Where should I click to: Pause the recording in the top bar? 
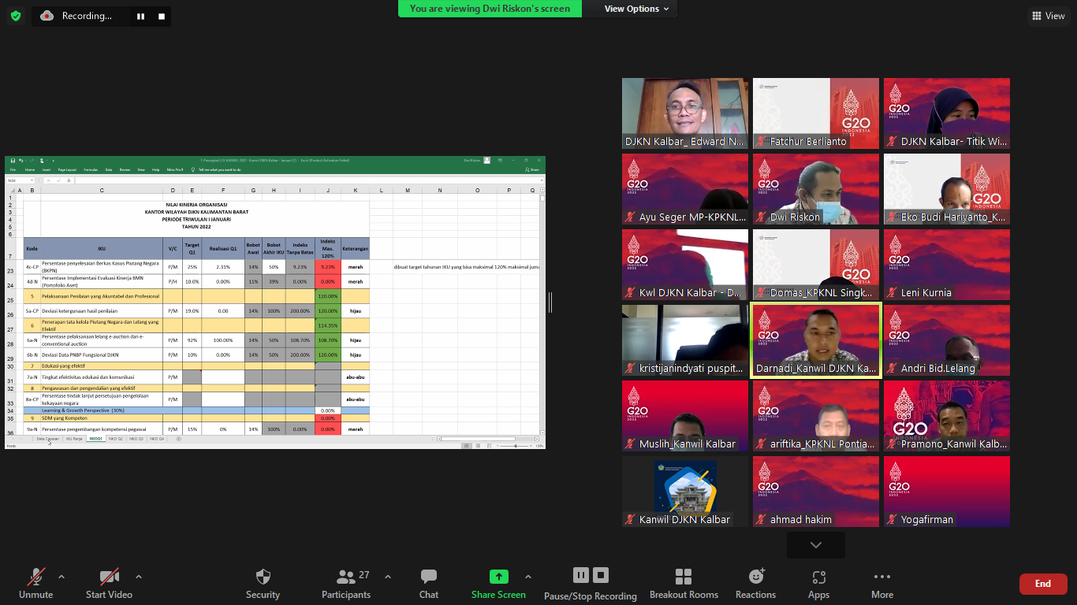pyautogui.click(x=140, y=16)
